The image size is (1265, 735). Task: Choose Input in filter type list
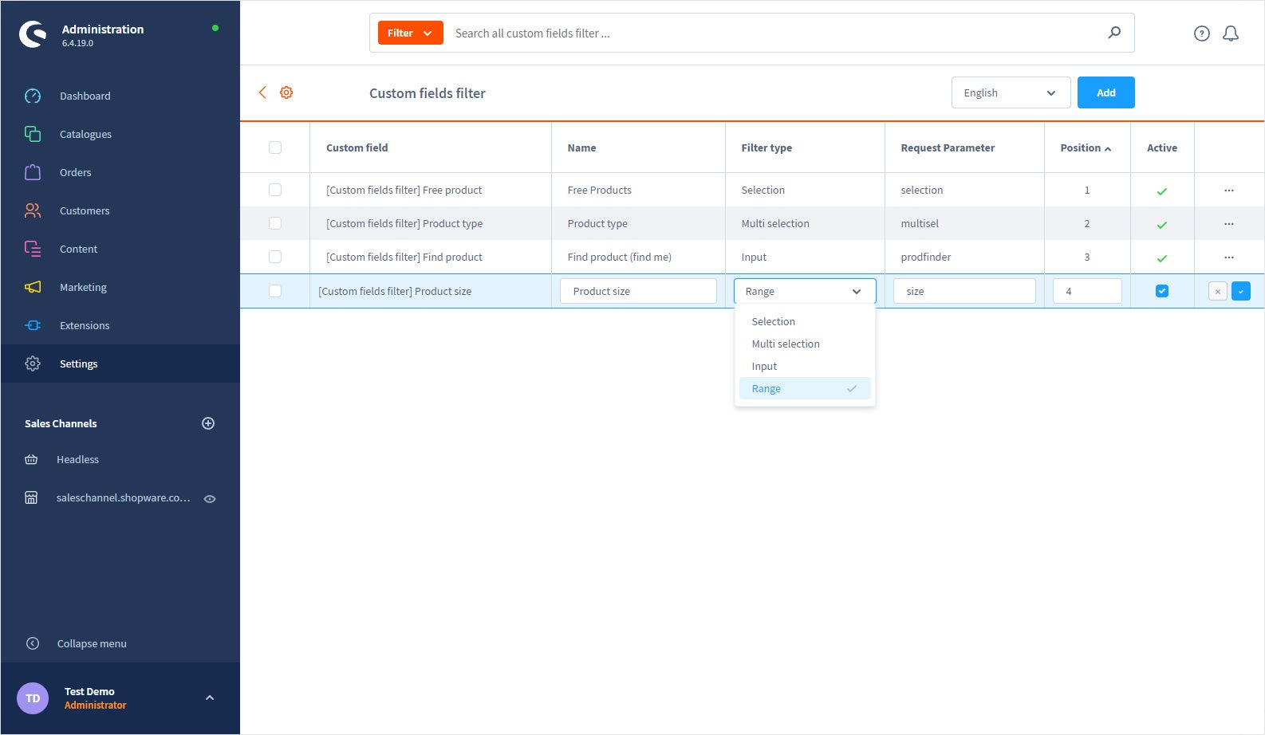tap(805, 366)
